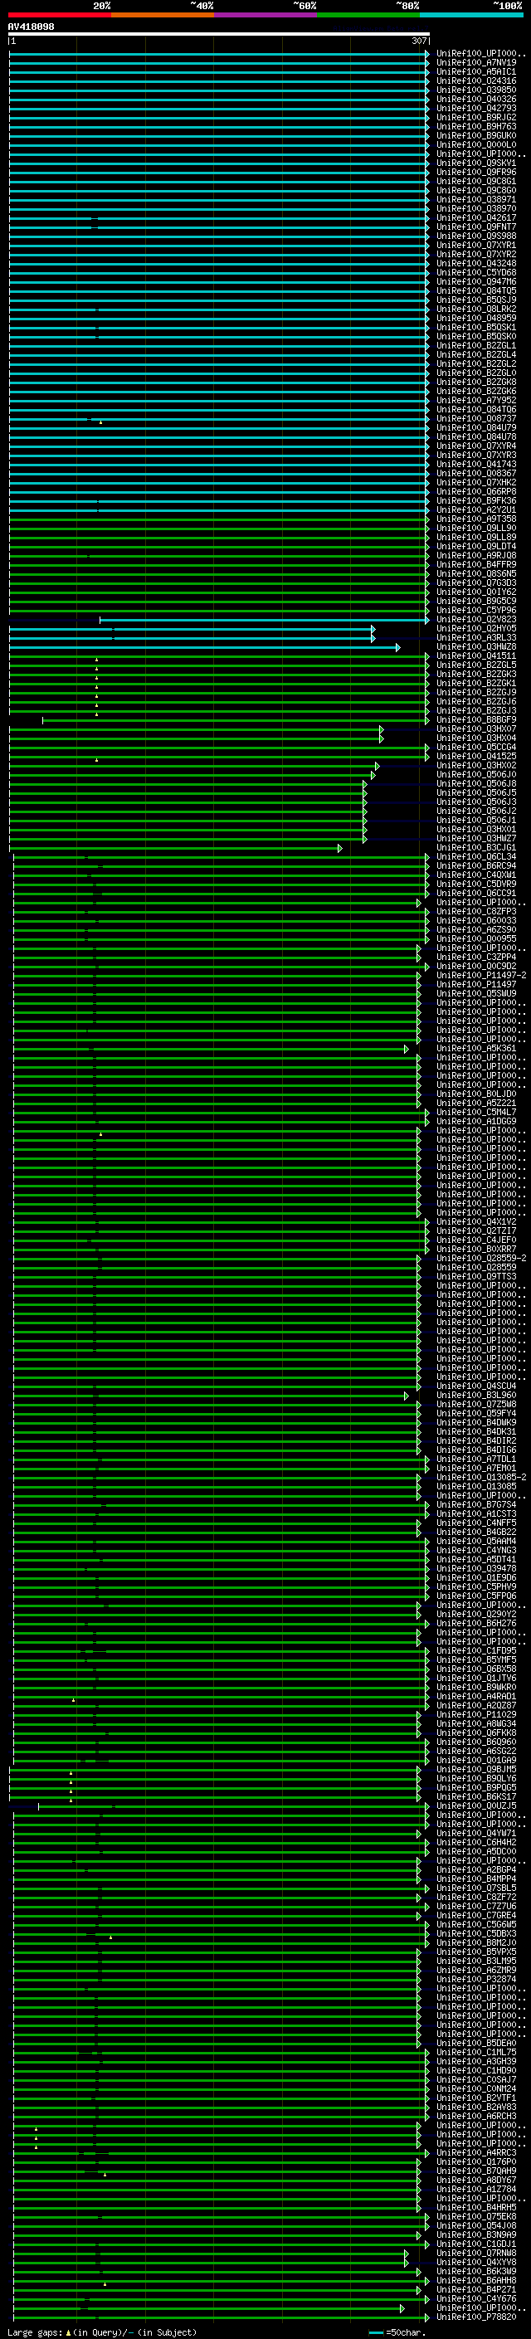Screen dimensions: 531x2339
Task: Click hit label UniRef100_Q9FR96
Action: pyautogui.click(x=476, y=173)
